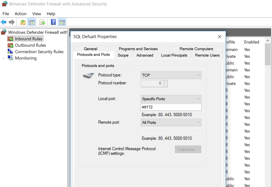Click the rules list vertical scrollbar thumb
This screenshot has width=272, height=187.
click(268, 54)
